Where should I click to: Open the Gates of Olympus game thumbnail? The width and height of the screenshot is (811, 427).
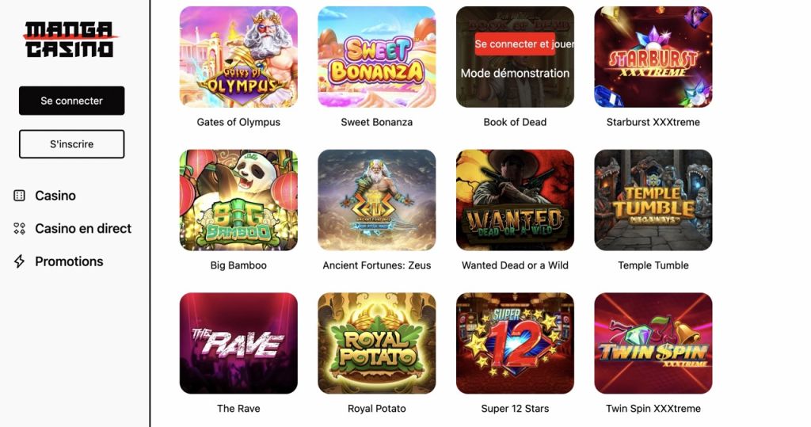(238, 57)
